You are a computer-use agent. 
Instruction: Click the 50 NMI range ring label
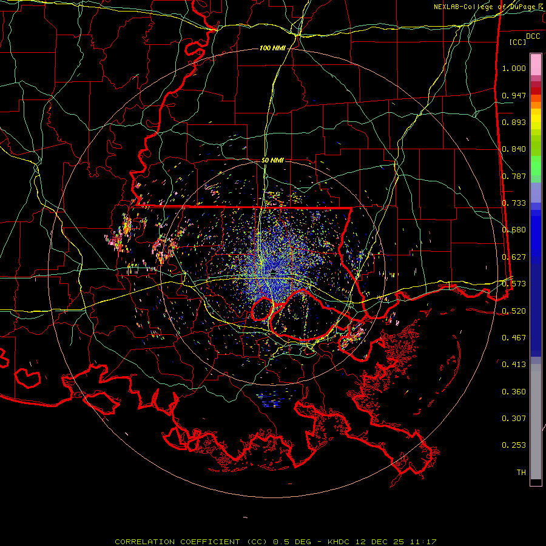click(x=272, y=161)
